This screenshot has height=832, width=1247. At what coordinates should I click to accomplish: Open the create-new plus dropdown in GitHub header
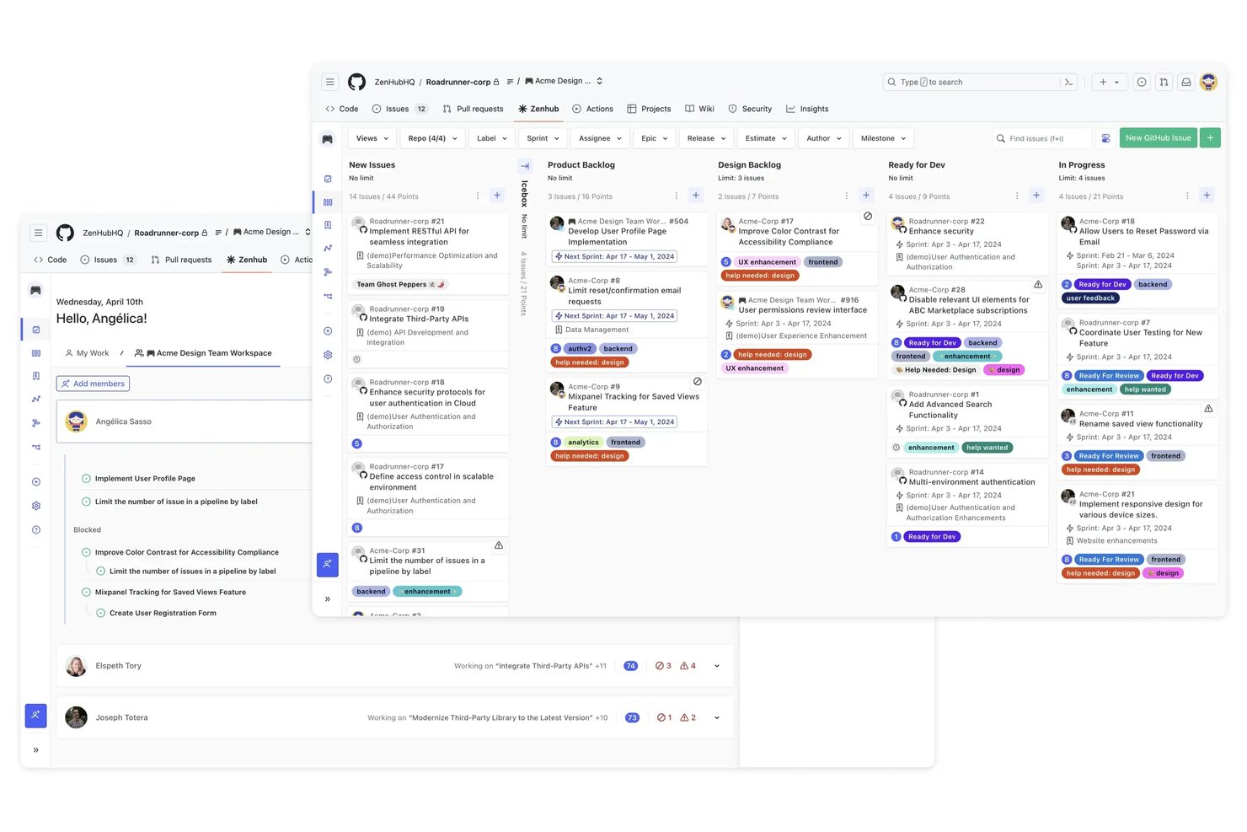(x=1110, y=82)
